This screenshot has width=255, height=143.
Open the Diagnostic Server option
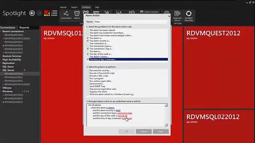coord(177,16)
